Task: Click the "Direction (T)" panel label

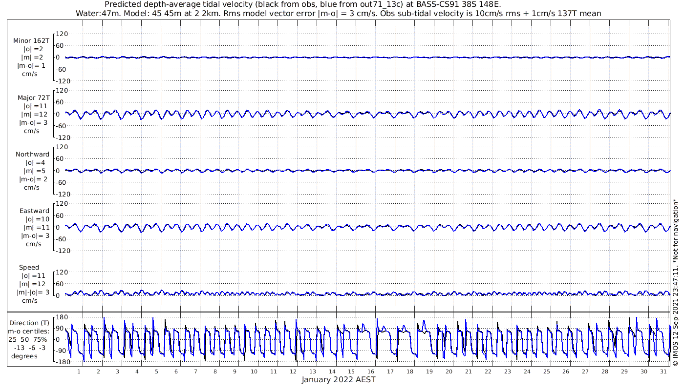Action: coord(29,323)
